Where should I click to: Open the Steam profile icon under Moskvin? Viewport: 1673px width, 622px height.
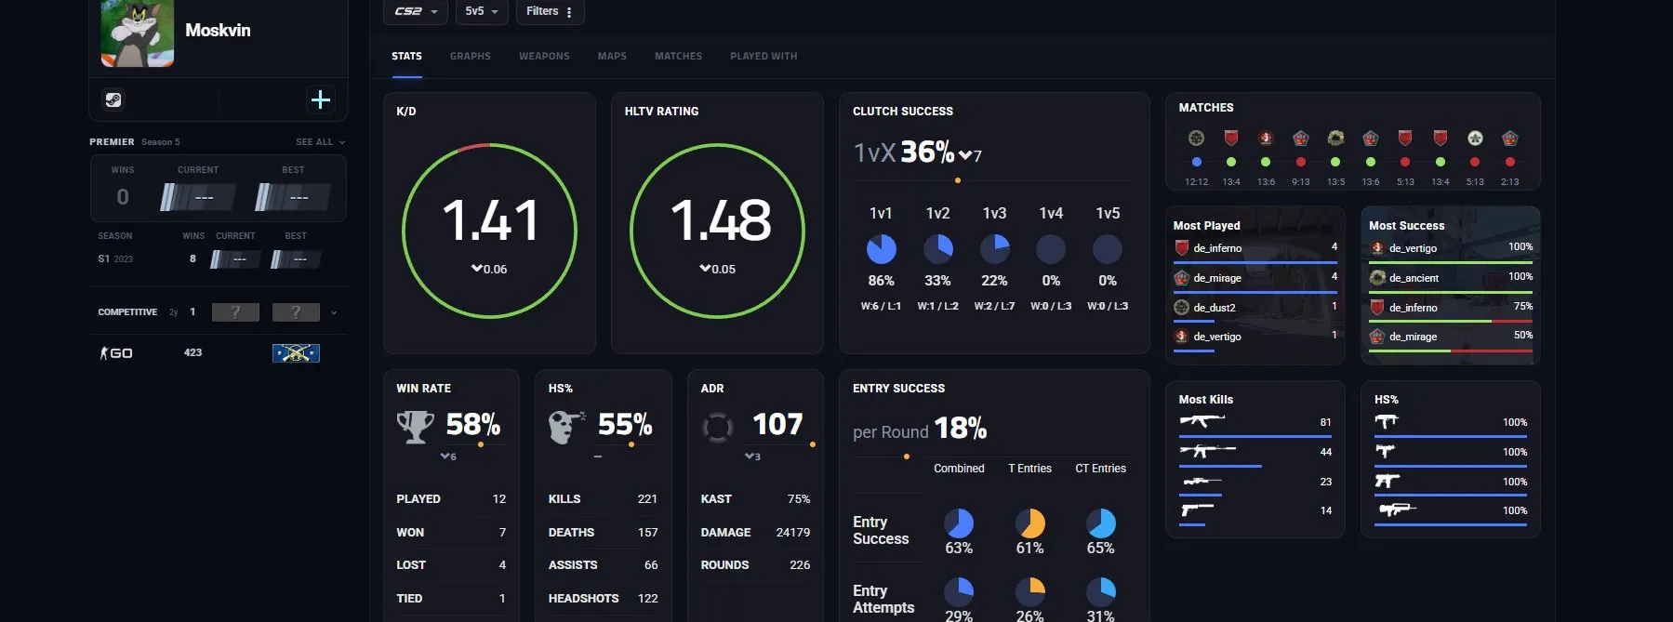pyautogui.click(x=113, y=99)
